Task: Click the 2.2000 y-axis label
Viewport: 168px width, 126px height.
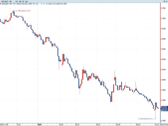Action: [163, 121]
